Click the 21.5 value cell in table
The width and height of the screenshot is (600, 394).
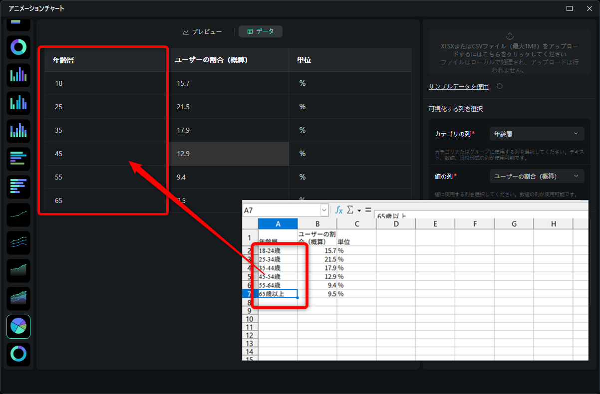coord(228,107)
